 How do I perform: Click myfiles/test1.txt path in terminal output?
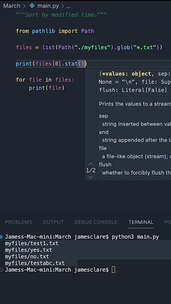(32, 243)
